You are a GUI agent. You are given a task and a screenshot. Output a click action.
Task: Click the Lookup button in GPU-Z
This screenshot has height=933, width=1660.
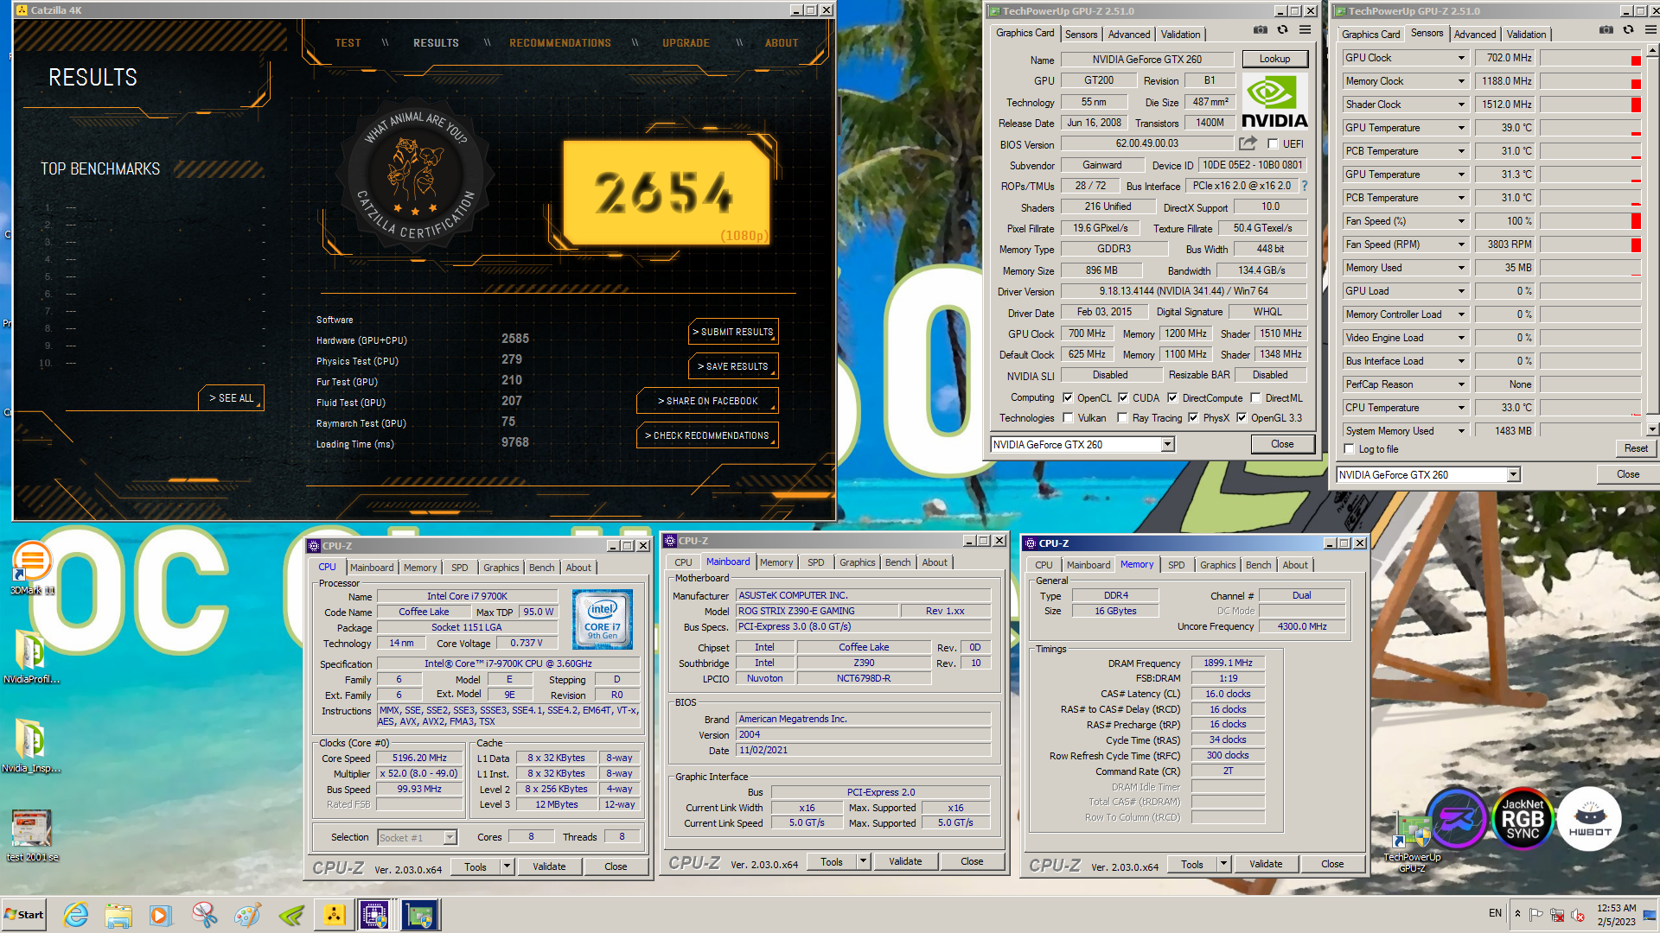coord(1274,59)
